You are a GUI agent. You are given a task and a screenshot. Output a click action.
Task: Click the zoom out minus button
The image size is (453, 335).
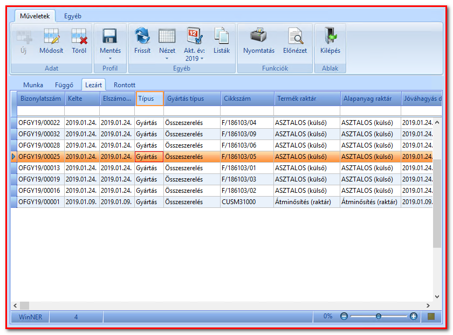pos(344,317)
